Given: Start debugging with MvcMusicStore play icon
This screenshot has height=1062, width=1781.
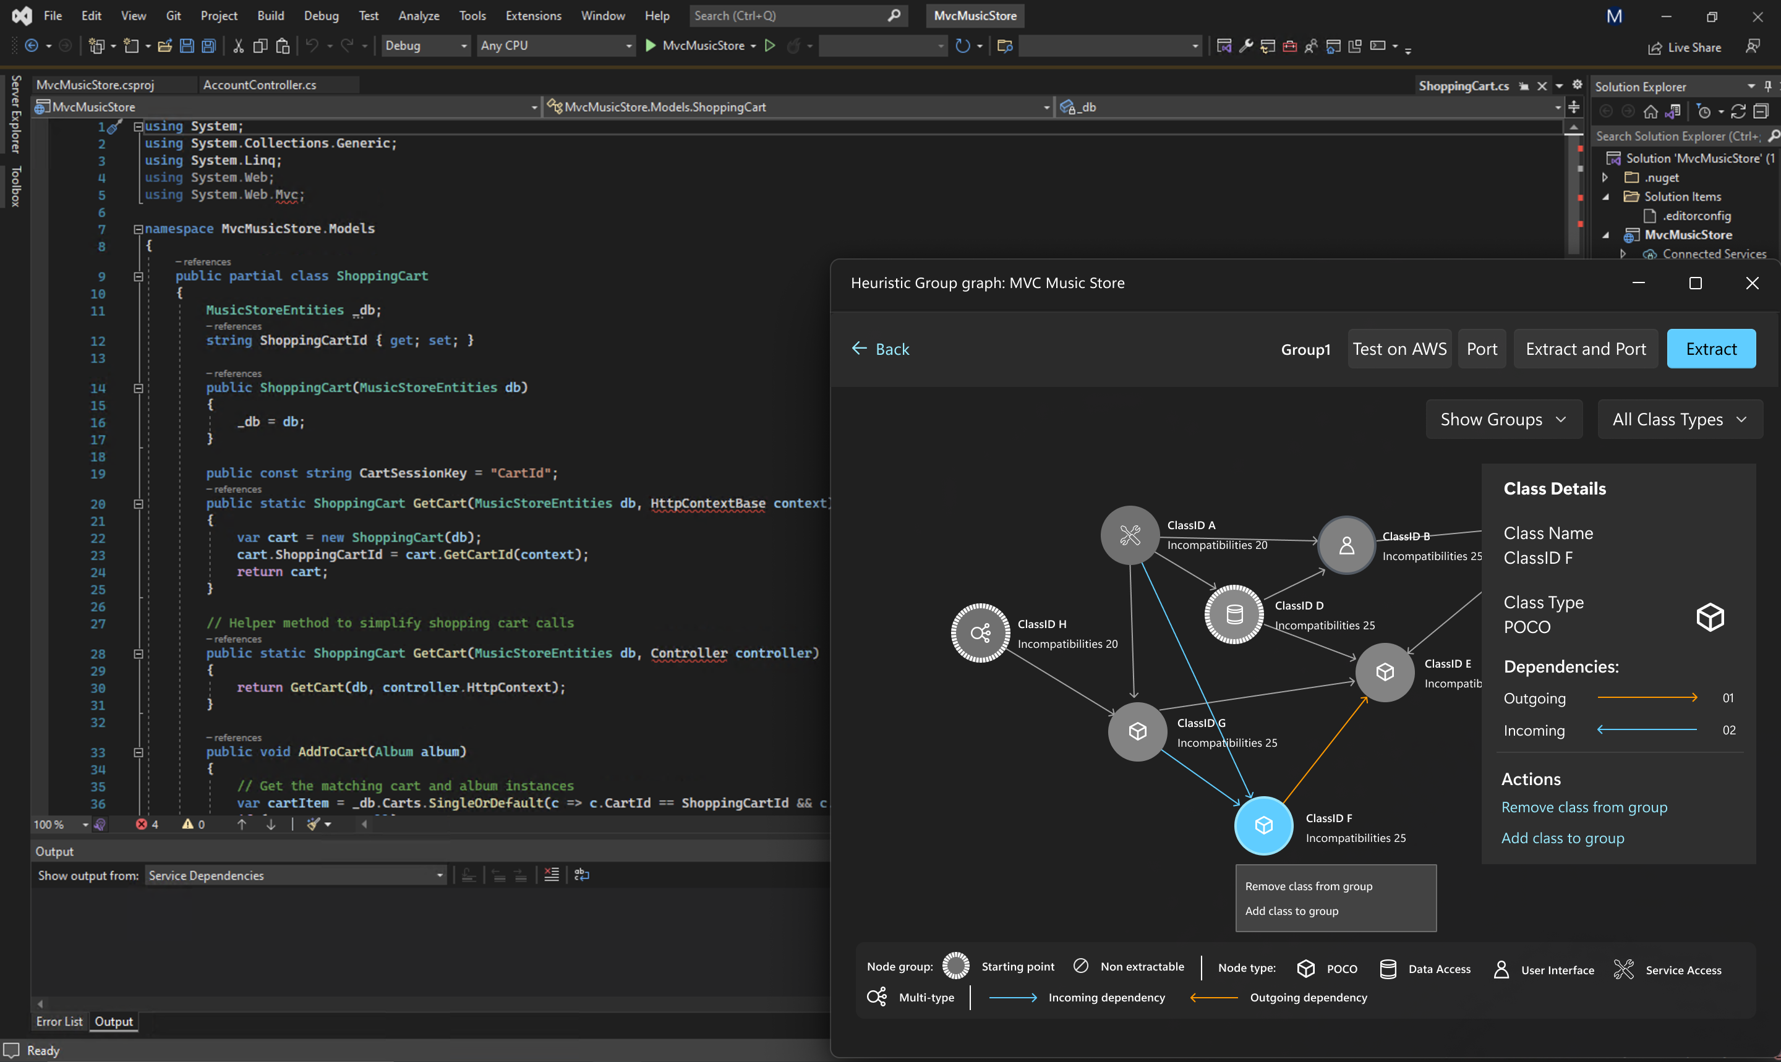Looking at the screenshot, I should pos(650,46).
